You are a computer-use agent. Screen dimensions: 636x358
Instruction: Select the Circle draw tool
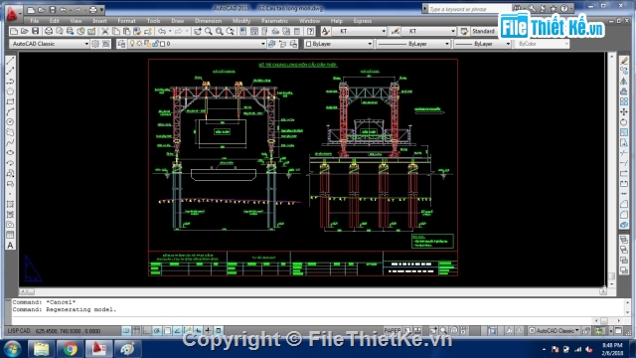coord(10,122)
